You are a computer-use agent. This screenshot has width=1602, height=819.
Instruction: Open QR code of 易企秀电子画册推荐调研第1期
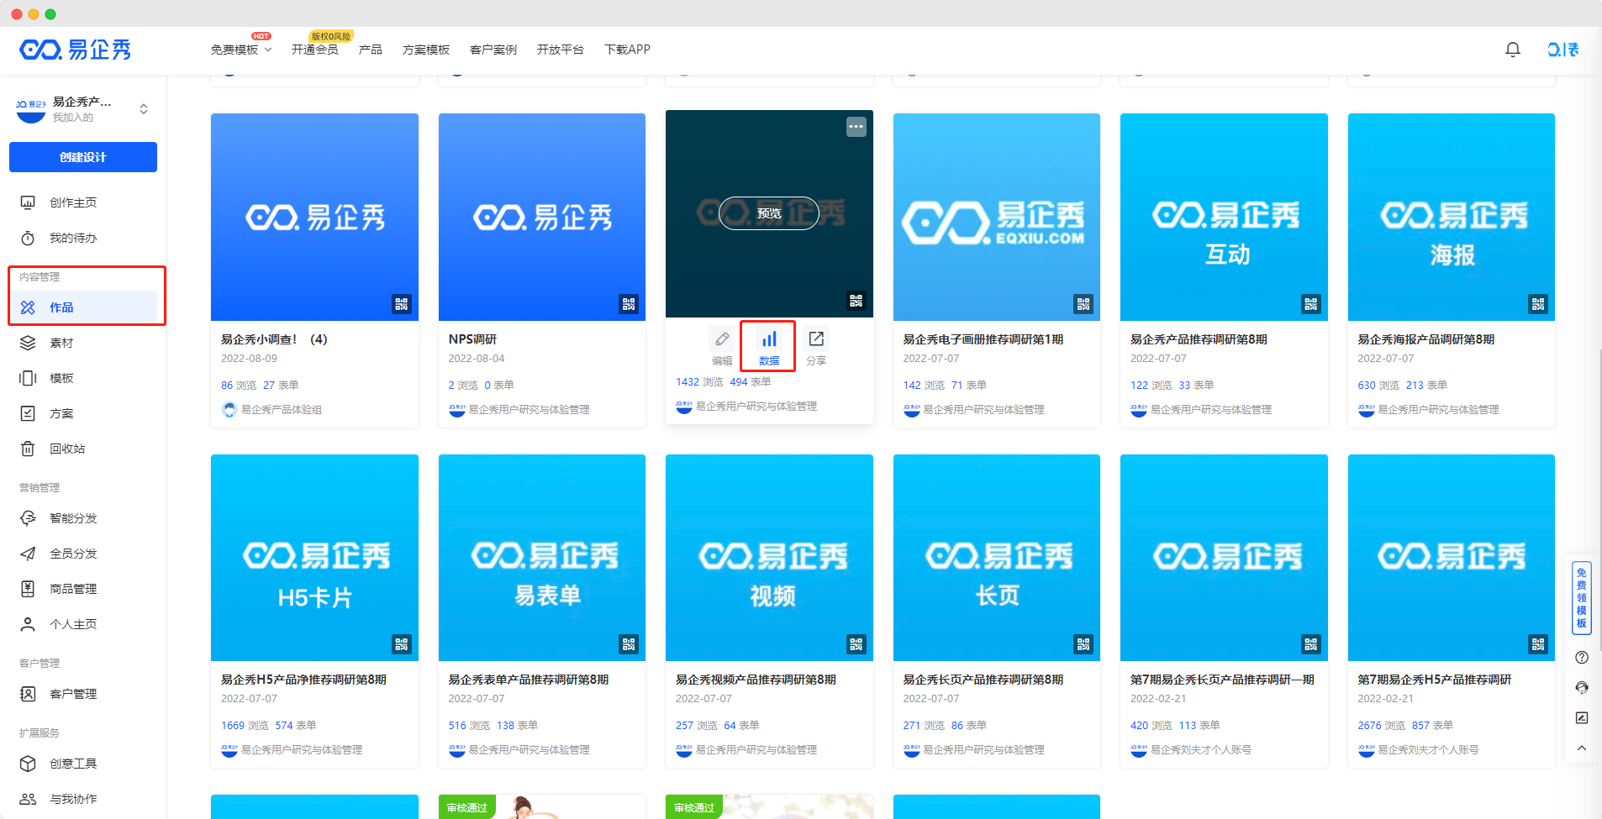1083,304
